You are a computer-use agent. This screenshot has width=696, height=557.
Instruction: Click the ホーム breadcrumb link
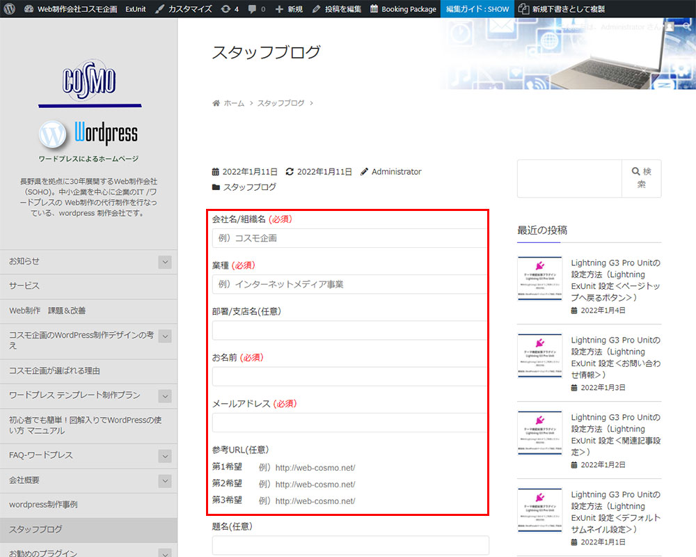click(x=234, y=103)
